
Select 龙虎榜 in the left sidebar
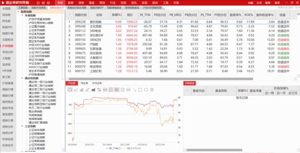pos(7,64)
